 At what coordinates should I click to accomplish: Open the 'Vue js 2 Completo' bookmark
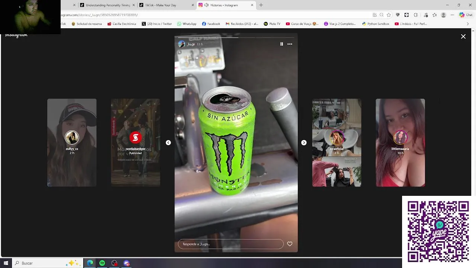click(340, 24)
